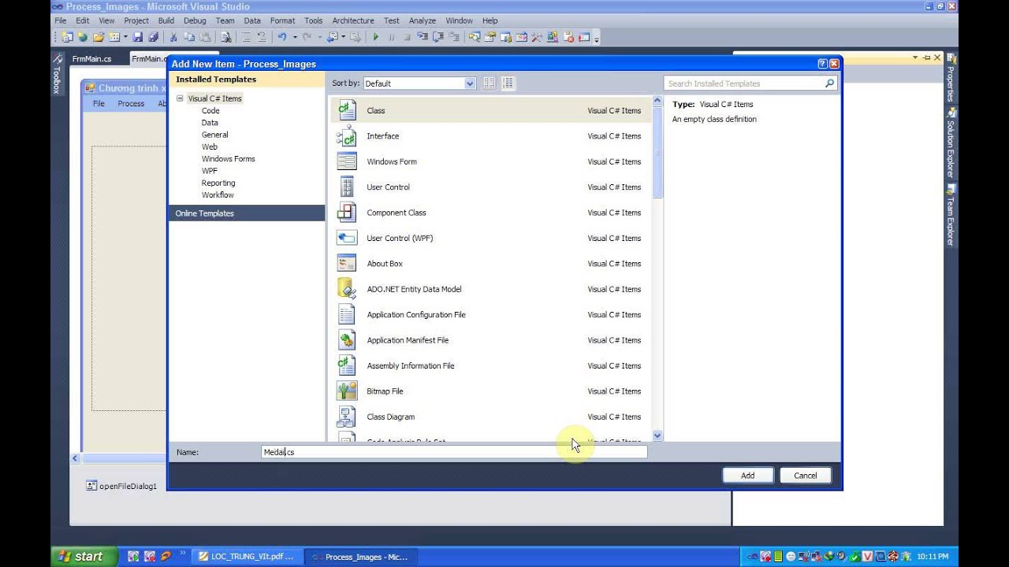The width and height of the screenshot is (1009, 567).
Task: Open the Architecture menu
Action: click(x=353, y=20)
